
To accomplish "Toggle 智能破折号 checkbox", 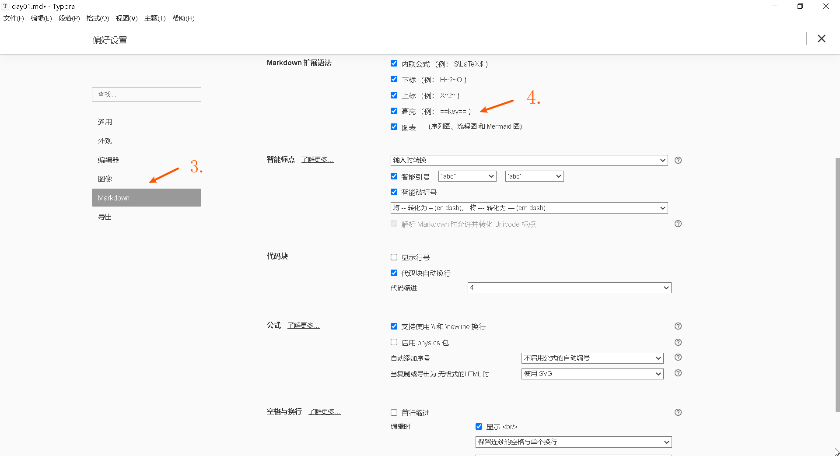I will pos(394,192).
